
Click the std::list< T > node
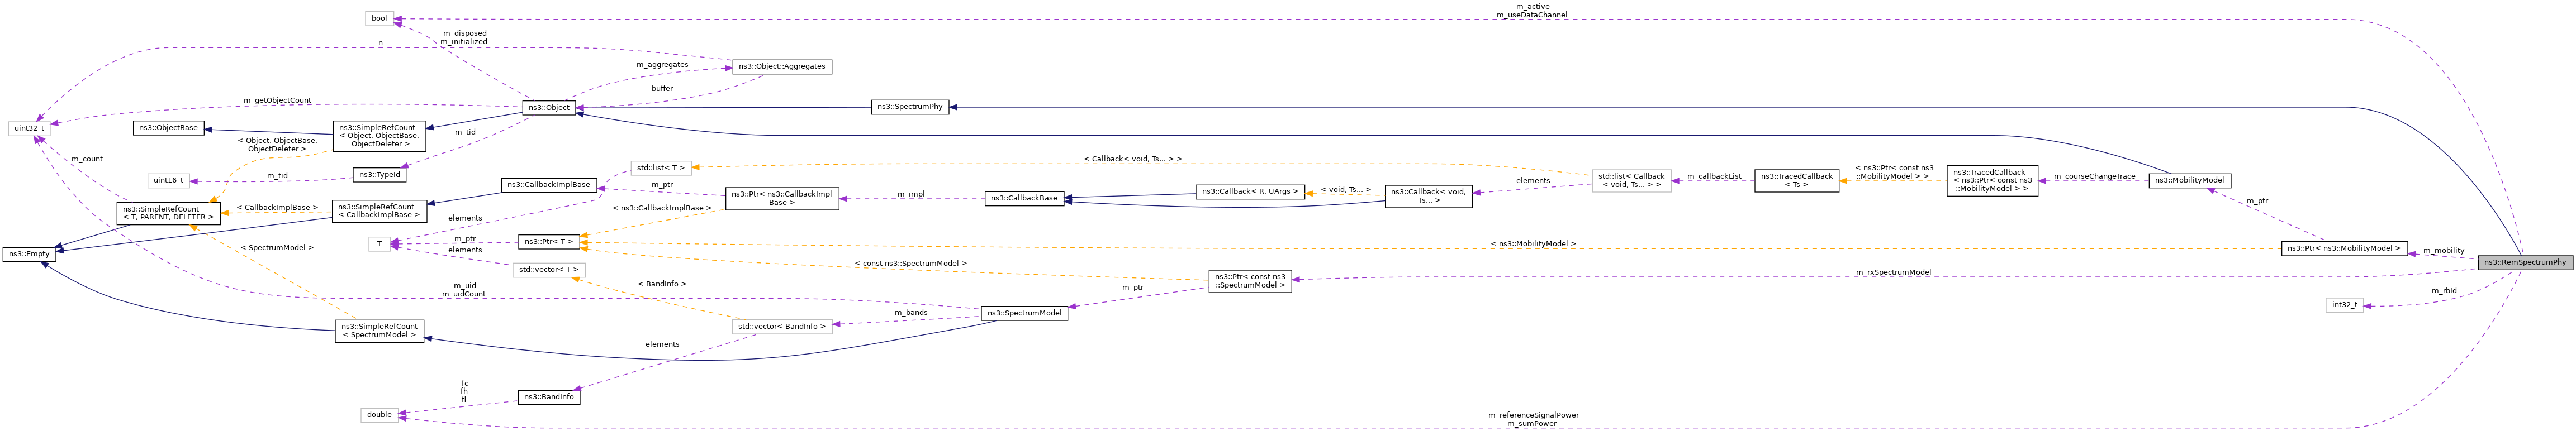660,167
